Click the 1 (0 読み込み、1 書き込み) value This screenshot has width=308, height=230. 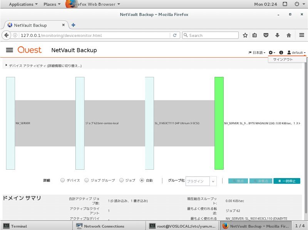click(128, 201)
